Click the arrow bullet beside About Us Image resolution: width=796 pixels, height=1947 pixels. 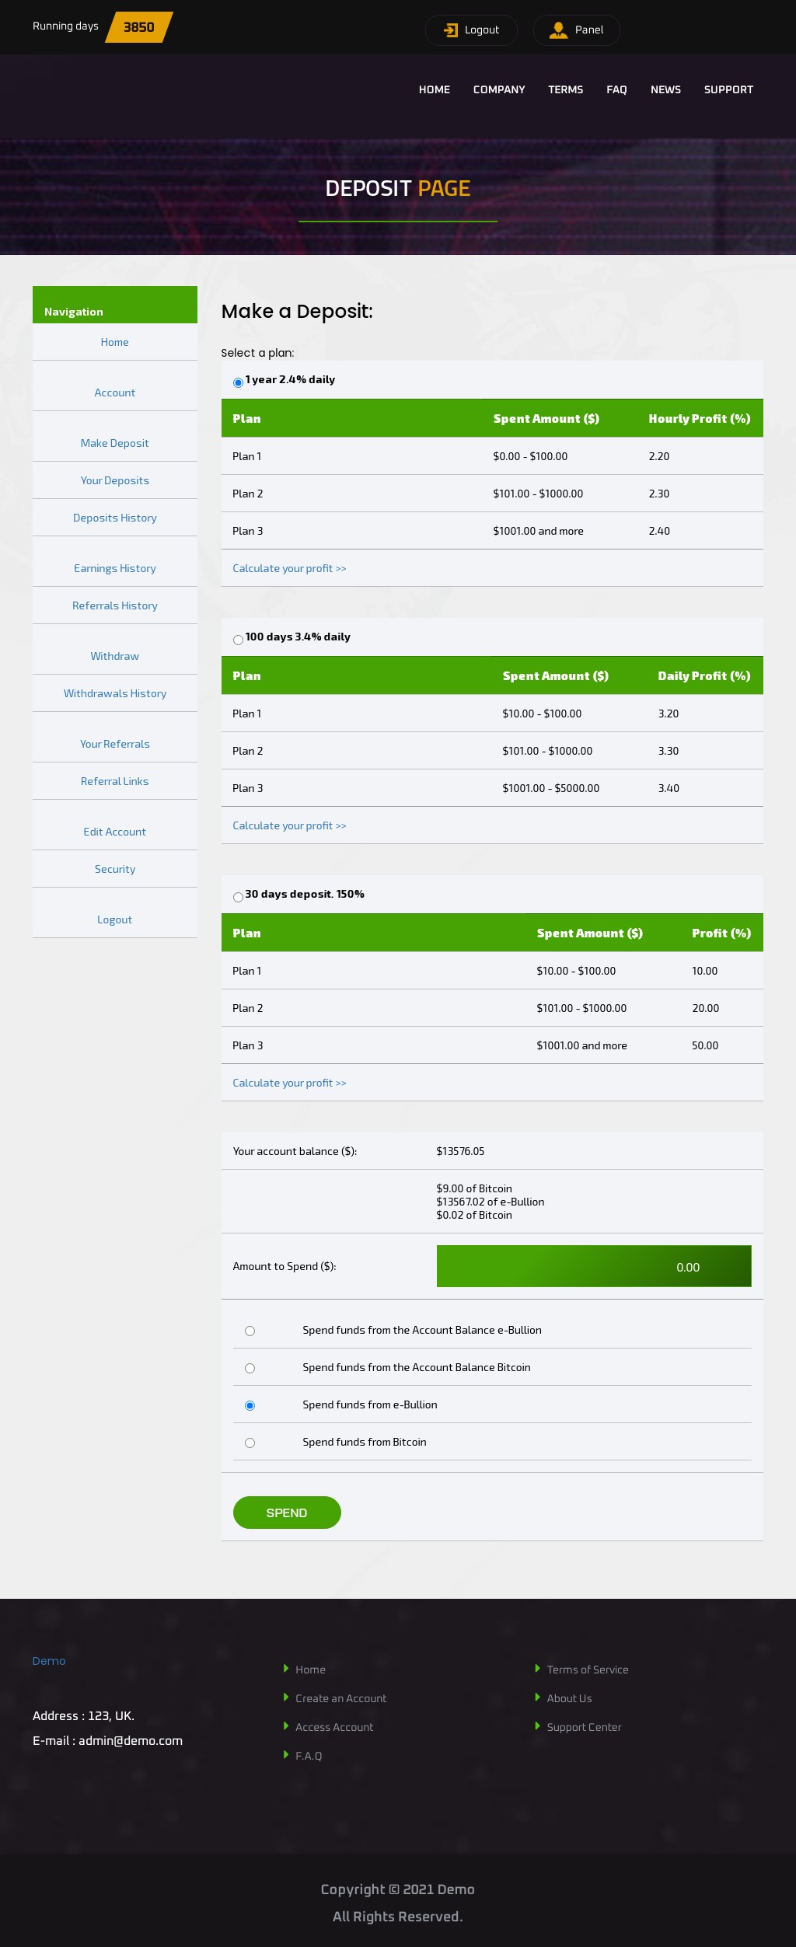537,1697
